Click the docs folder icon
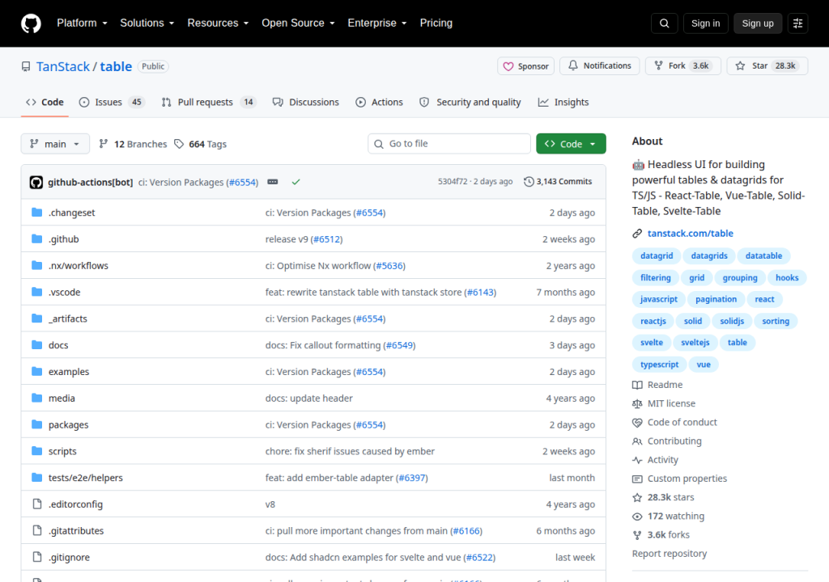The height and width of the screenshot is (582, 829). point(36,345)
